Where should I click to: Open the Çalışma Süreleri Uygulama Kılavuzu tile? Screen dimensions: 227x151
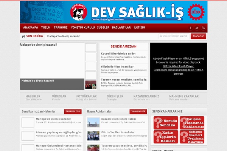[192, 137]
